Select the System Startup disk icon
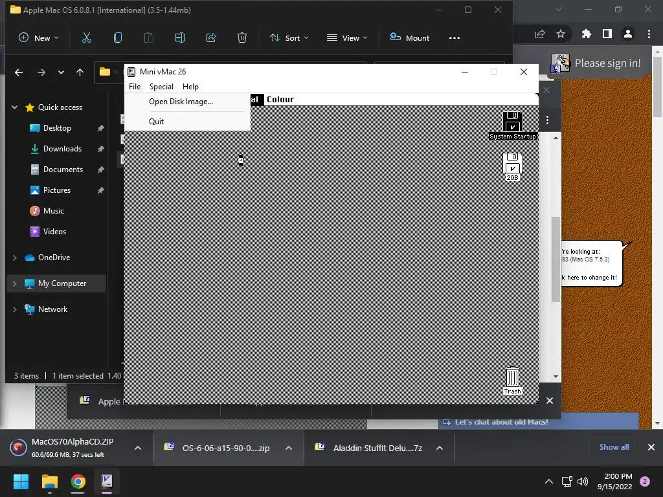The width and height of the screenshot is (663, 497). [513, 126]
